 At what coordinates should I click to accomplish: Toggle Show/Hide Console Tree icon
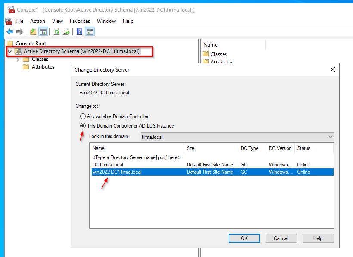[43, 31]
